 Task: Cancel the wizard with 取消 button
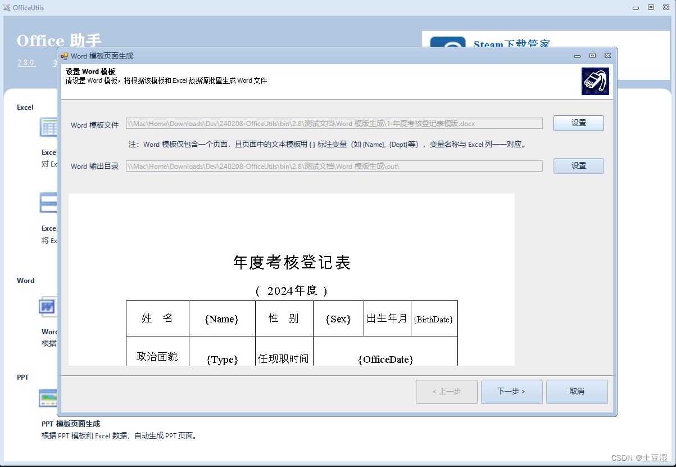pyautogui.click(x=577, y=392)
